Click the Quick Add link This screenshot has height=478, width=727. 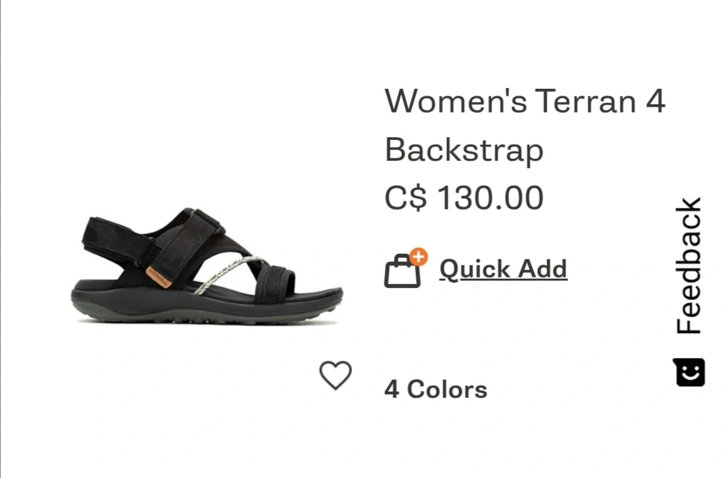(x=503, y=269)
